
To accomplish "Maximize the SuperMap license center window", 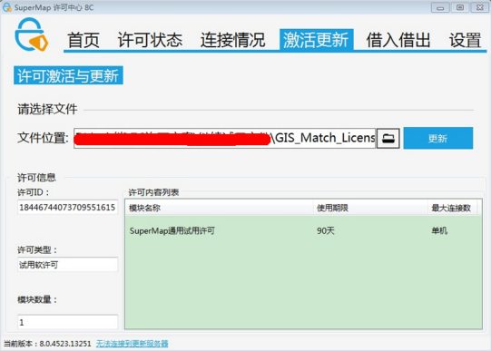I will (x=460, y=7).
